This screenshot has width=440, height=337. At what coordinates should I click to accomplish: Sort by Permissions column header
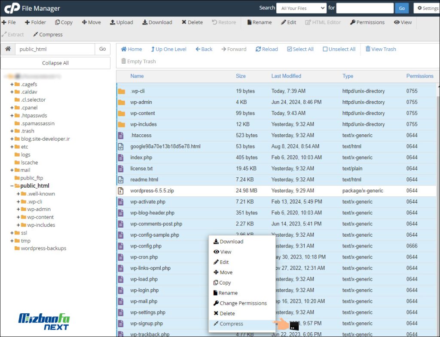tap(420, 76)
